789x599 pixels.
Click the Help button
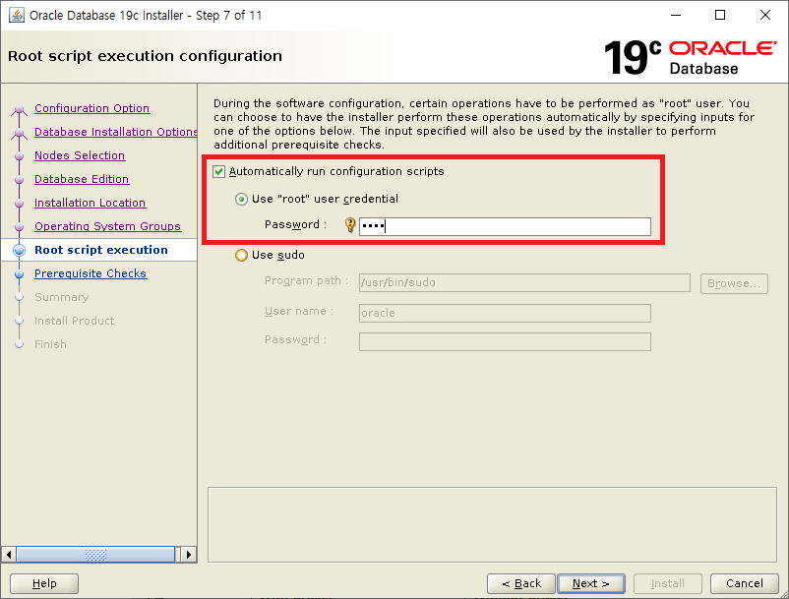point(44,584)
